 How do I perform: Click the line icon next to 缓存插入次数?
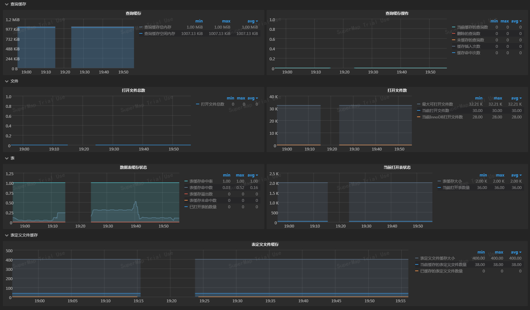(454, 46)
